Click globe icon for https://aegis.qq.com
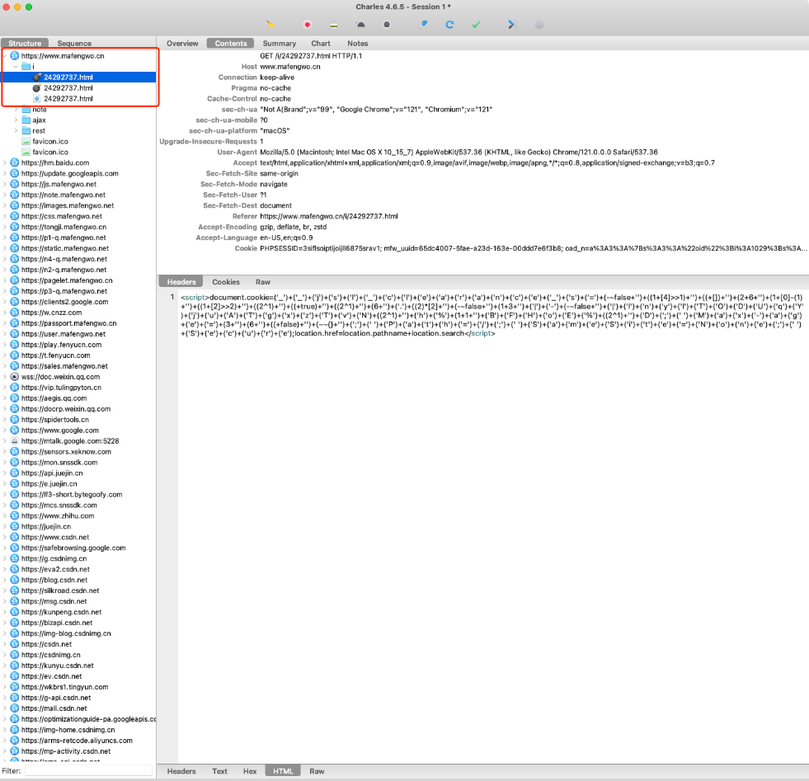This screenshot has height=781, width=809. point(15,398)
